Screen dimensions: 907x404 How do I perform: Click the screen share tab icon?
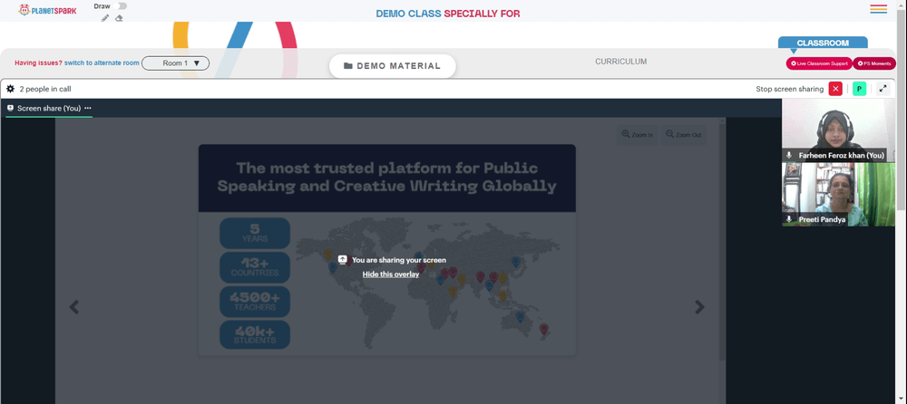tap(10, 108)
